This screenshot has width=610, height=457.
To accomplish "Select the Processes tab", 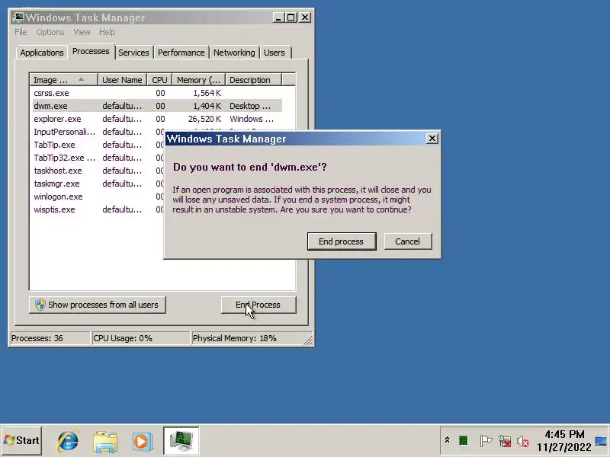I will (x=91, y=51).
